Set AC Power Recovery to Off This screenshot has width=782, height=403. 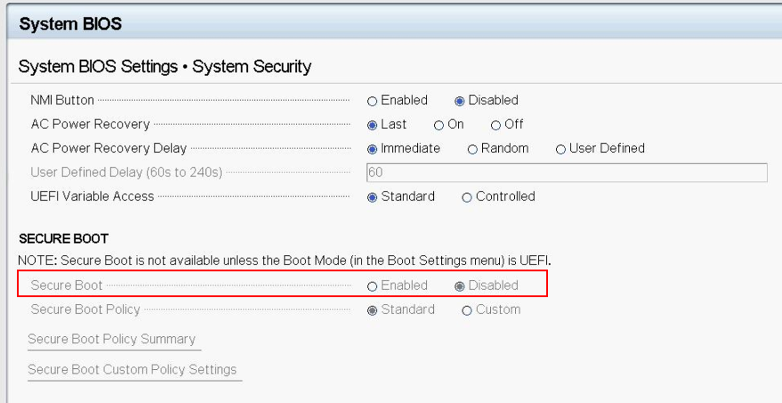tap(496, 125)
